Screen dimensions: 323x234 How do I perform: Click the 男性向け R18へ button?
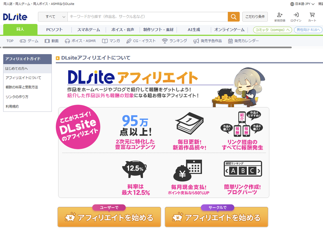pos(308,30)
